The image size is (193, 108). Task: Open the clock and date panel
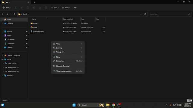click(187, 105)
